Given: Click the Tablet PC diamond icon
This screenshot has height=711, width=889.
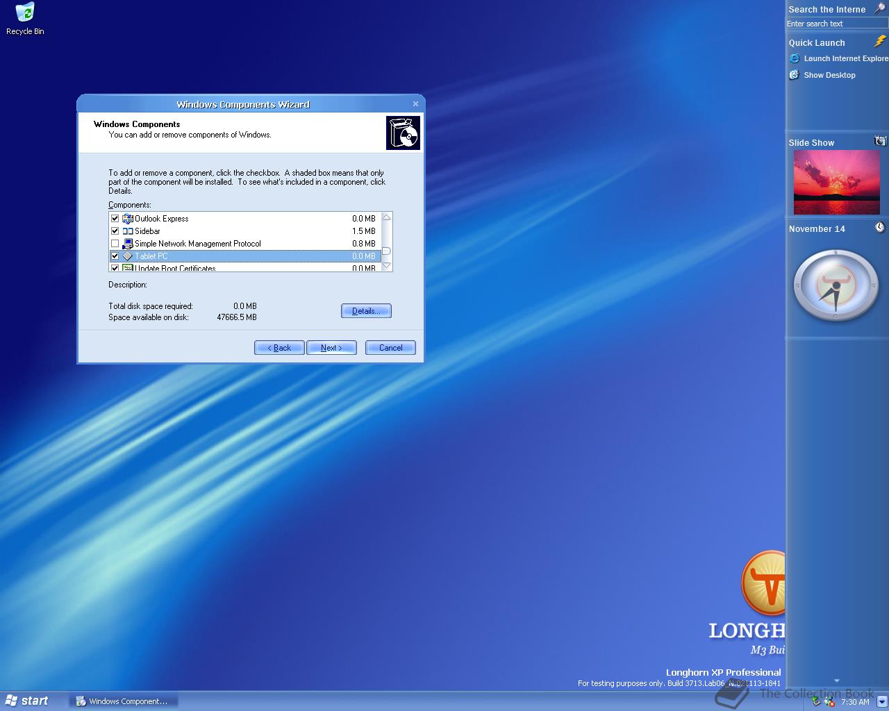Looking at the screenshot, I should point(128,256).
